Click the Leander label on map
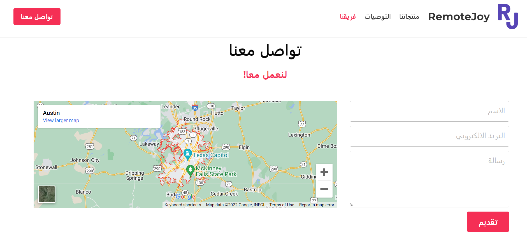 coord(170,106)
